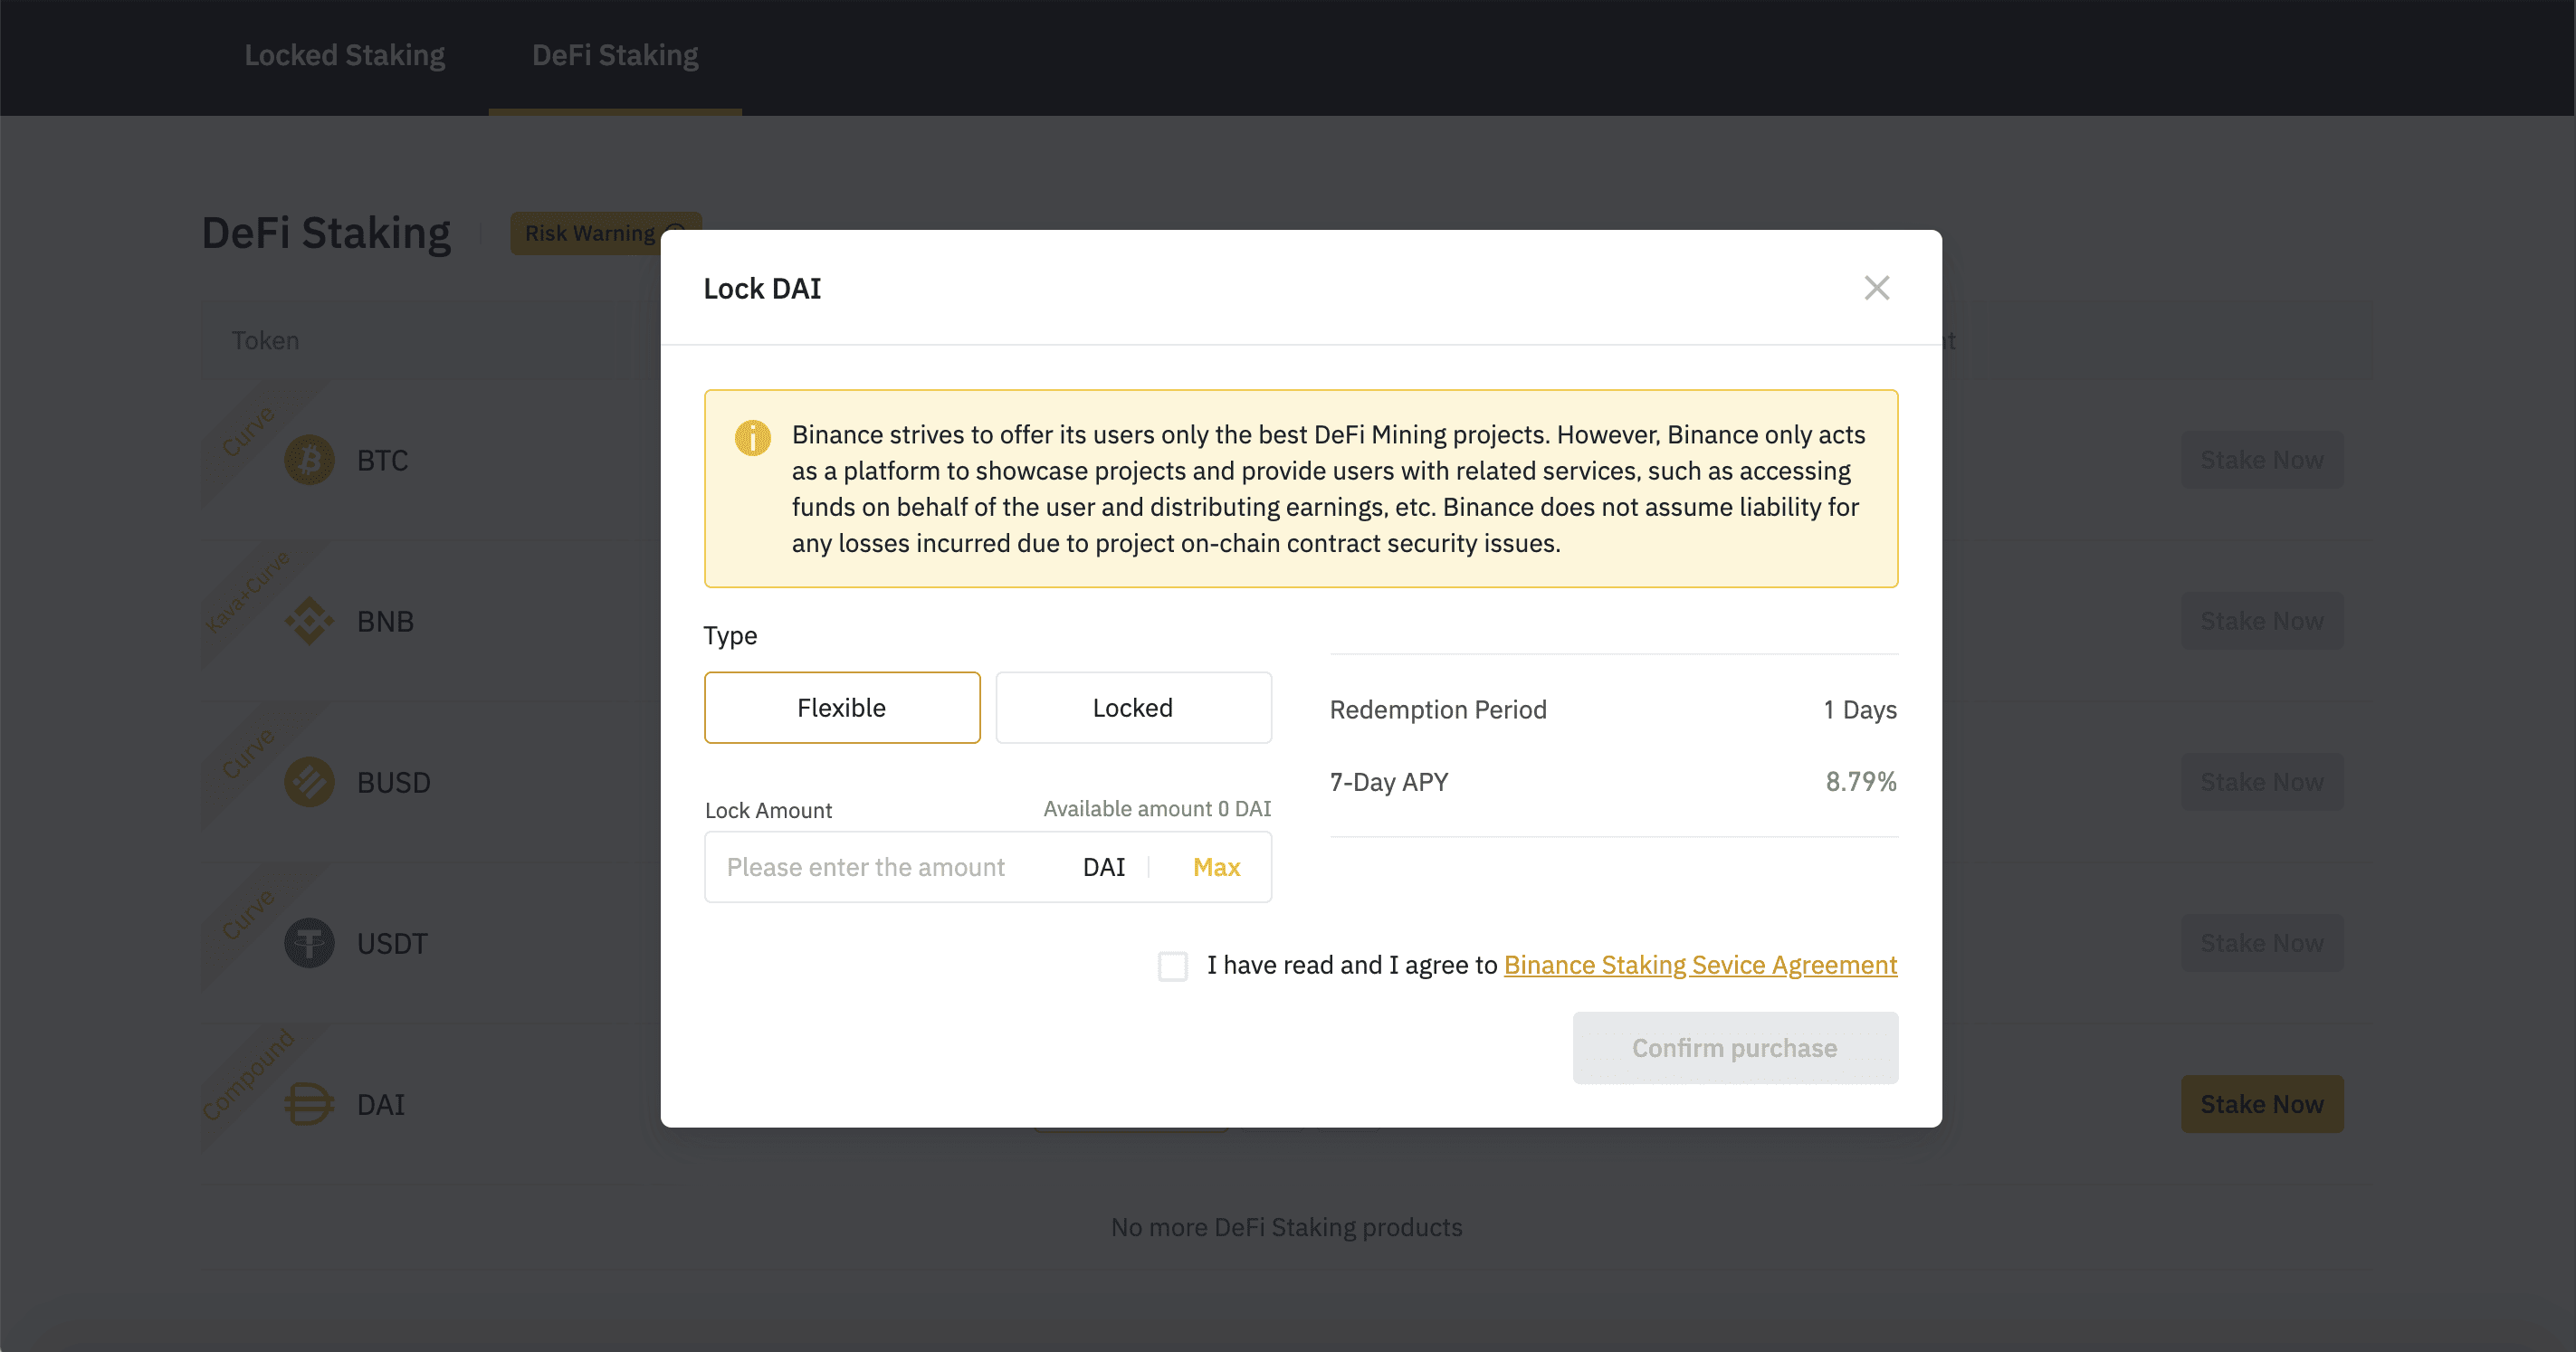Click the Redemption Period label
The image size is (2576, 1352).
(x=1438, y=709)
